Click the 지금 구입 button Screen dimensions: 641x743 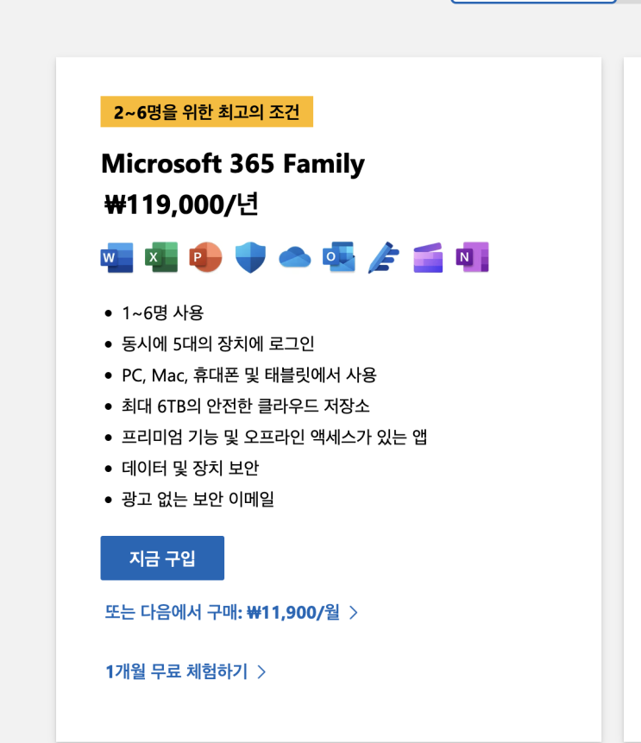pyautogui.click(x=162, y=557)
